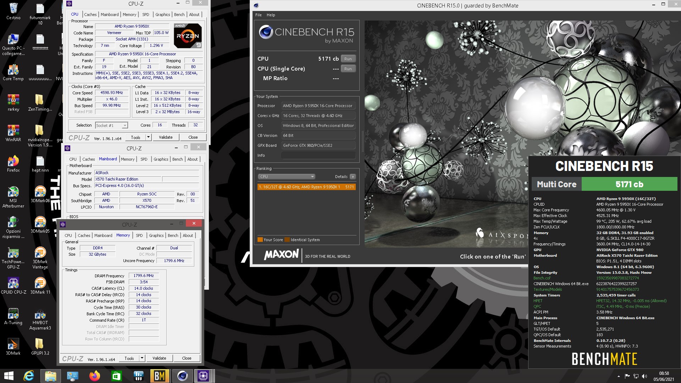Screen dimensions: 681x383
Task: Open the Cestino recycle bin desktop icon
Action: [13, 11]
